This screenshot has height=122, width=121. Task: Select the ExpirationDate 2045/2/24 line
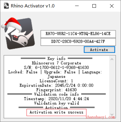click(56, 85)
